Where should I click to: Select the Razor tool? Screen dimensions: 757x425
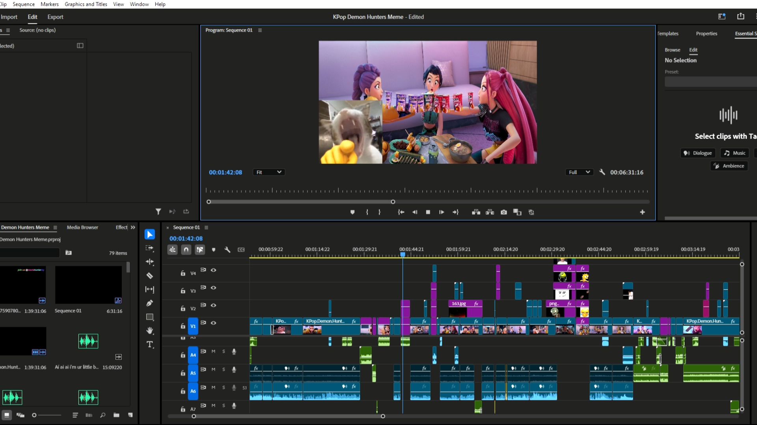click(149, 275)
